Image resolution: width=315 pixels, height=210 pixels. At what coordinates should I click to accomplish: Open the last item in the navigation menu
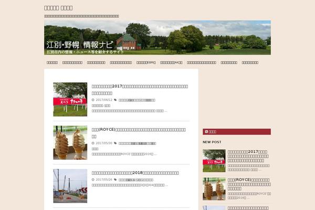tap(250, 62)
